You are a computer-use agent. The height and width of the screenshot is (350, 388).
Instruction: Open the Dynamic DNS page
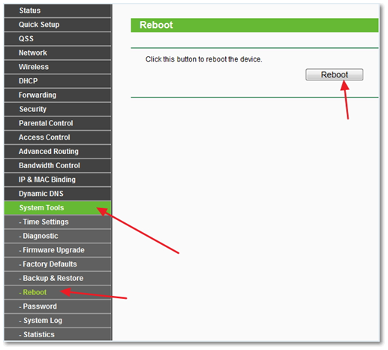(x=58, y=194)
